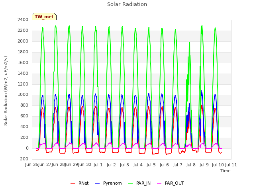Click the 1600 y-axis tick label
Screen dimensions: 255x191
(x=23, y=62)
